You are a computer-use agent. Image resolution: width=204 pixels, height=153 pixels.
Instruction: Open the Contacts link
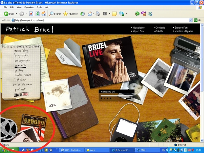tap(160, 28)
